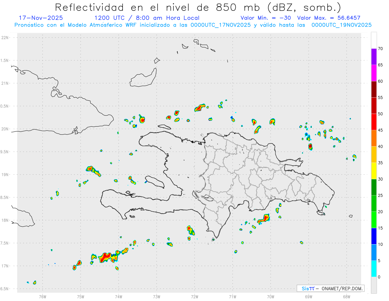Viewport: 389px width, 301px height.
Task: Click the '72W' longitude label
Action: point(194,297)
